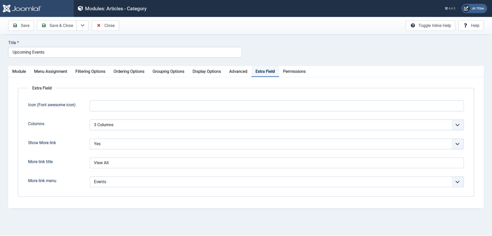The width and height of the screenshot is (492, 236).
Task: Switch to Display Options tab
Action: tap(207, 71)
